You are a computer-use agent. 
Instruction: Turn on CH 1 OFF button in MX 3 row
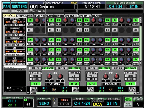point(30,30)
